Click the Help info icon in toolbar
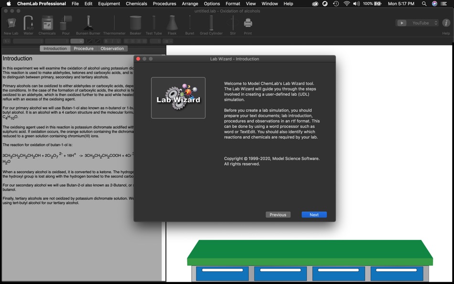This screenshot has height=284, width=454. tap(446, 23)
